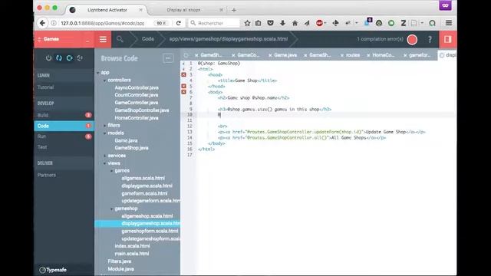The image size is (491, 276).
Task: Open a new browser tab
Action: click(x=234, y=10)
